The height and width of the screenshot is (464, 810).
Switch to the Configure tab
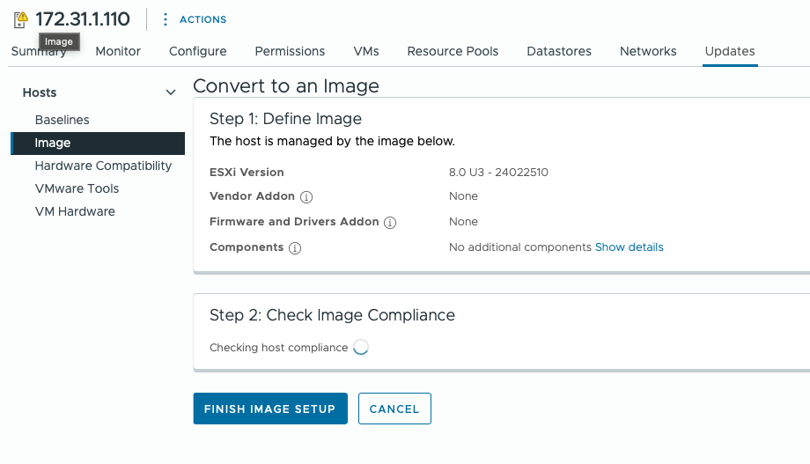198,51
